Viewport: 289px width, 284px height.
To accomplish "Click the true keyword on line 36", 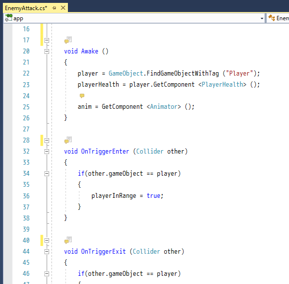I will [x=153, y=196].
